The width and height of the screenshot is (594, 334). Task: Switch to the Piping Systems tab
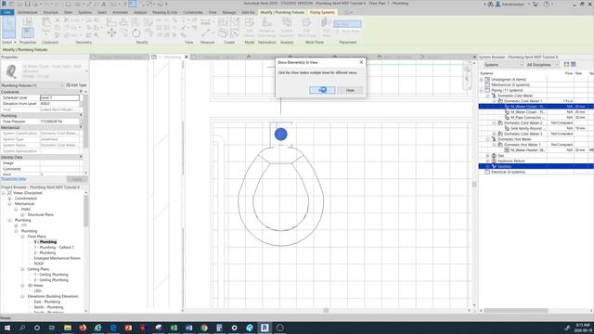tap(322, 12)
